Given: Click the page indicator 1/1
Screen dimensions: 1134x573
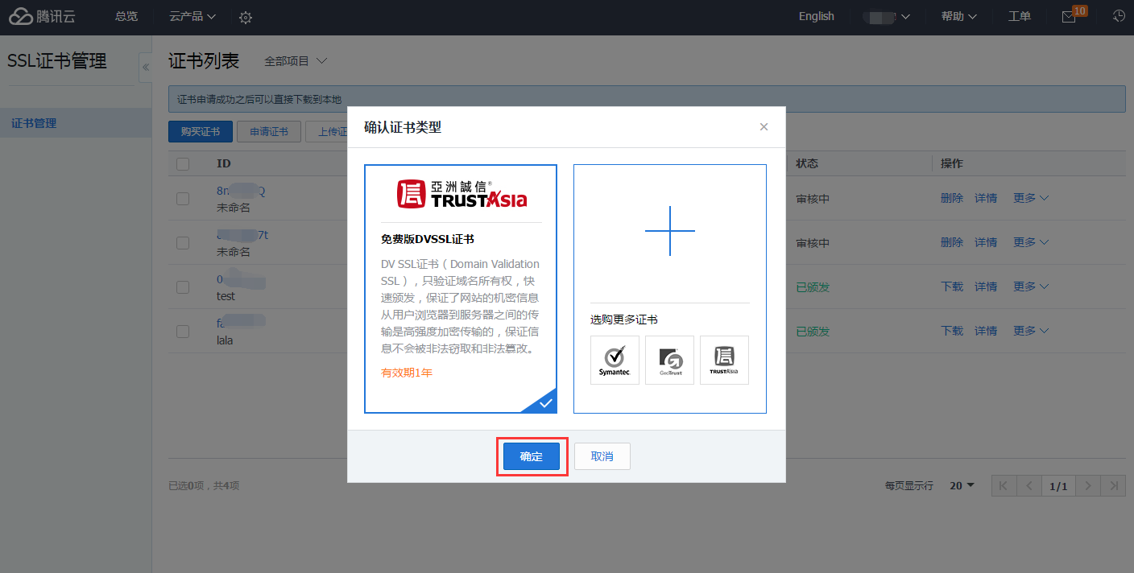Looking at the screenshot, I should [x=1058, y=486].
